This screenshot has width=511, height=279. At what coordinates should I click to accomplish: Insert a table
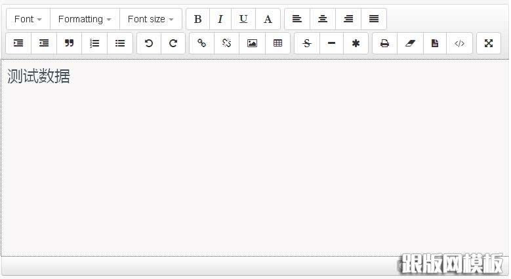[x=277, y=43]
